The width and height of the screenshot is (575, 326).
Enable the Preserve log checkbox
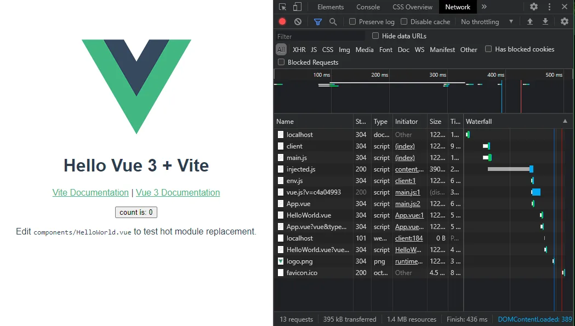coord(351,21)
